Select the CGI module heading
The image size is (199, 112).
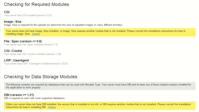pyautogui.click(x=7, y=12)
